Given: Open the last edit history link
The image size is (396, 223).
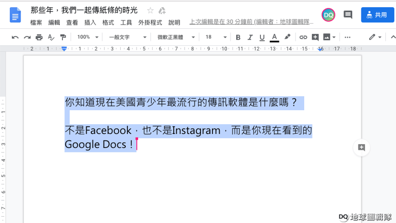Looking at the screenshot, I should [251, 22].
